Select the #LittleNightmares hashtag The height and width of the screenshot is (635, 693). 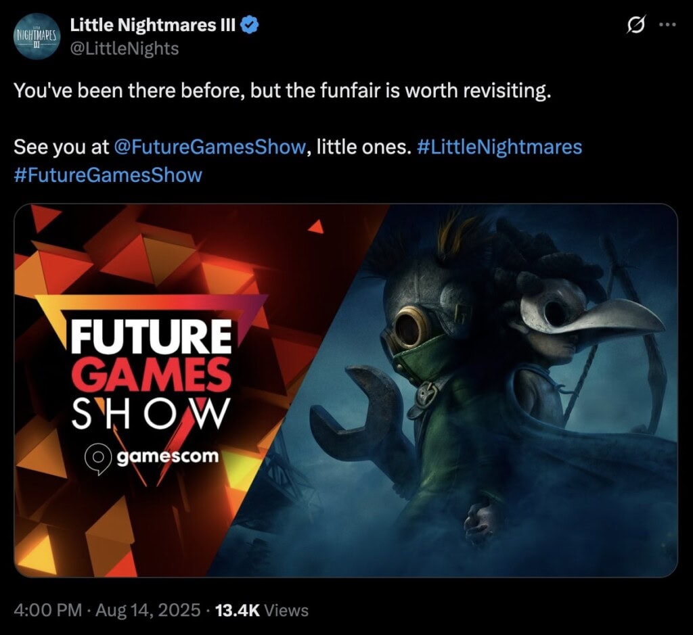(499, 147)
